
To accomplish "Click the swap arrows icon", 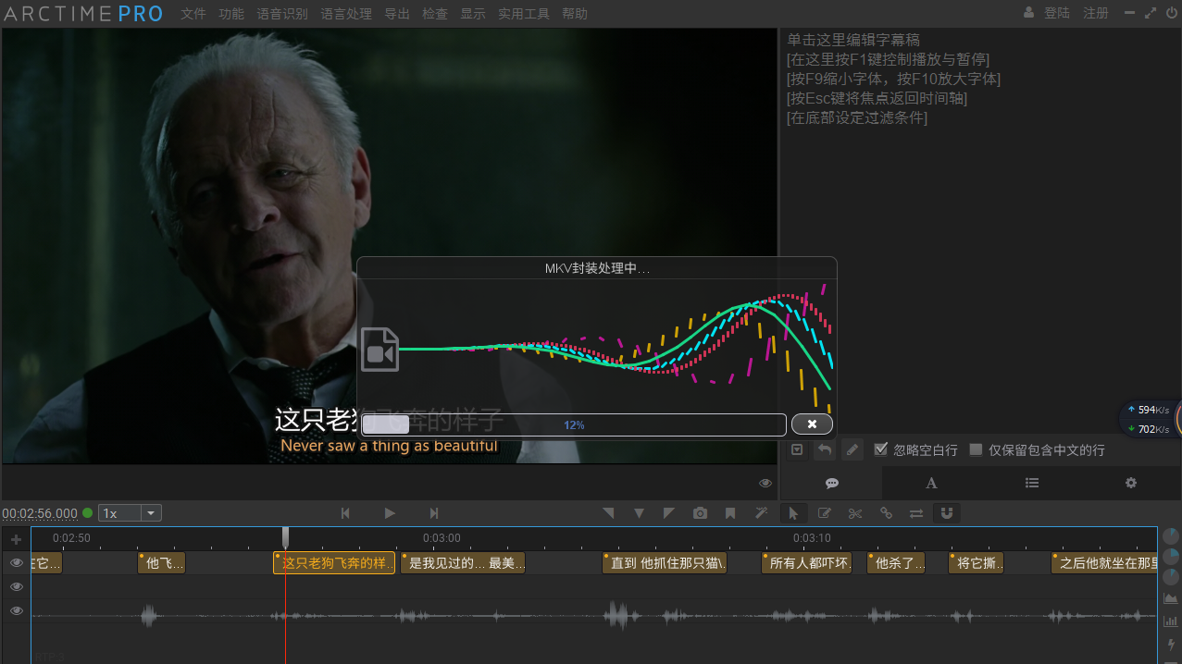I will click(x=916, y=512).
